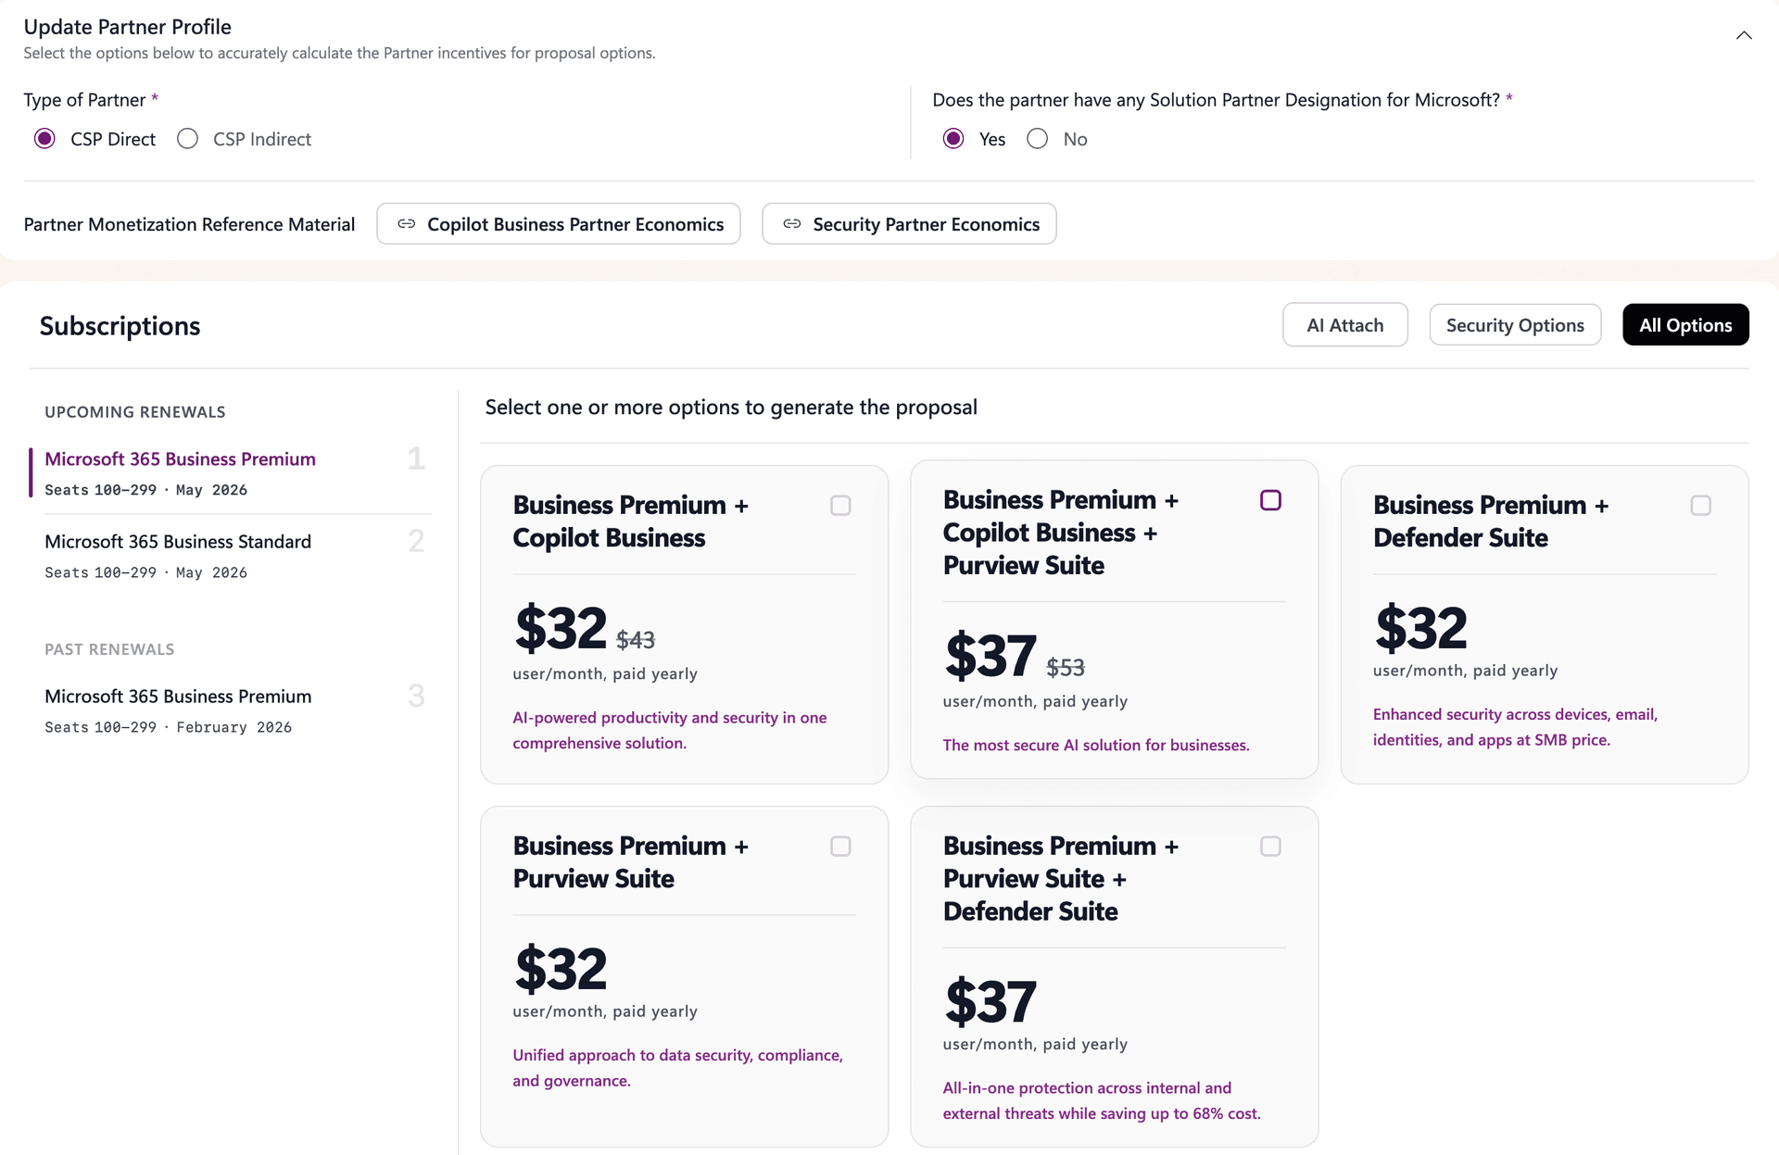
Task: Click the $53 strikethrough price
Action: [1066, 667]
